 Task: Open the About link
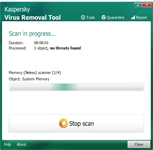pyautogui.click(x=22, y=144)
